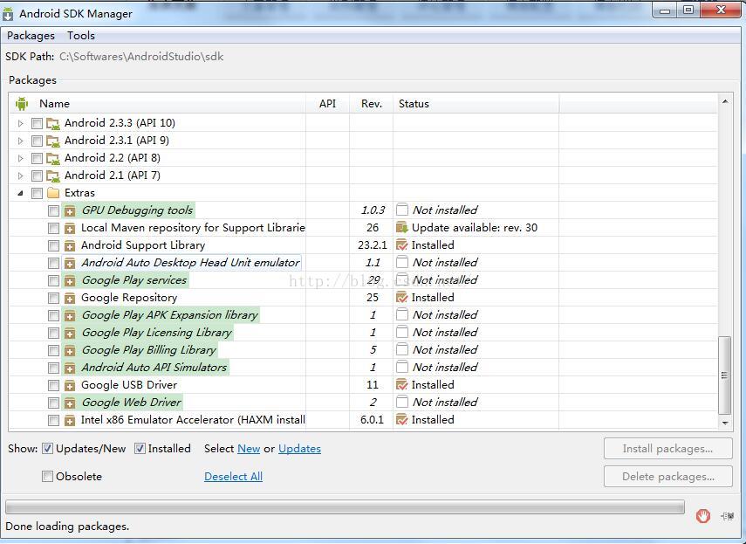The image size is (746, 544).
Task: Check the Google Web Driver checkbox
Action: [x=53, y=403]
